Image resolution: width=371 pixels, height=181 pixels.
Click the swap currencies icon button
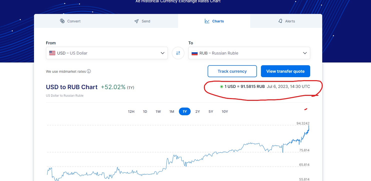click(x=178, y=53)
